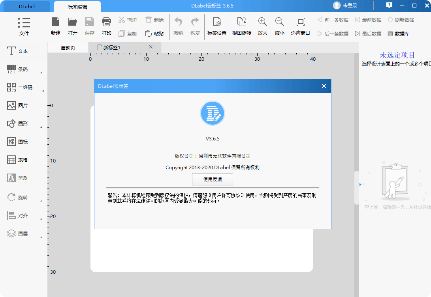Fit to window with 适应窗口

(x=300, y=26)
